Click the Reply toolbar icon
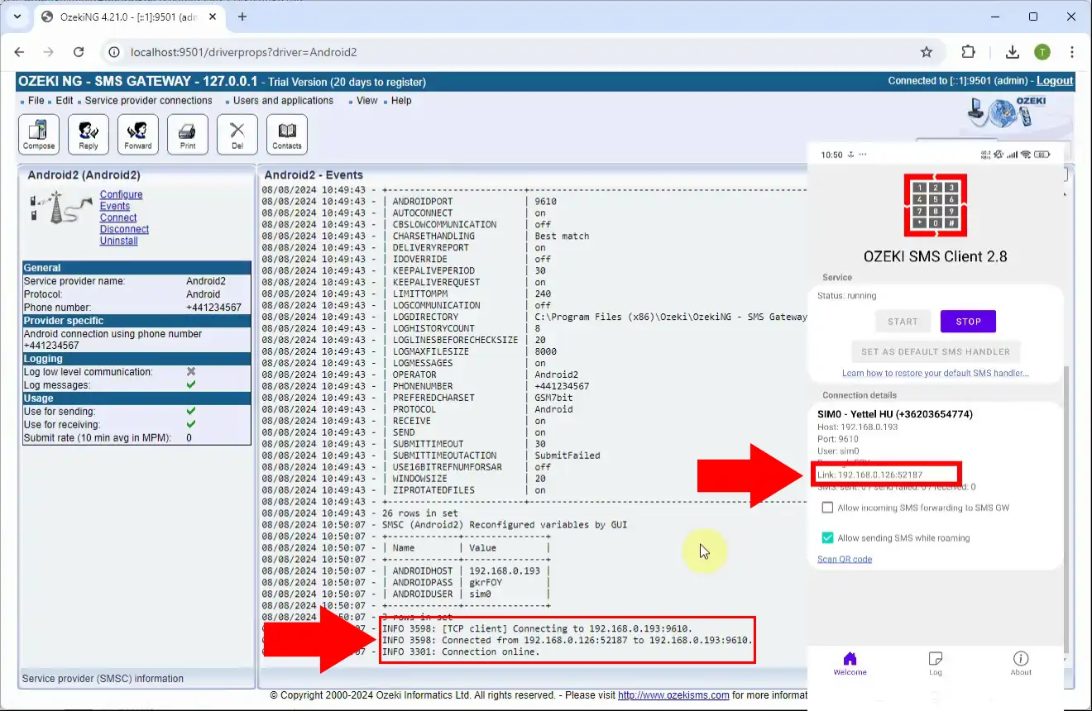Viewport: 1092px width, 711px height. (89, 134)
